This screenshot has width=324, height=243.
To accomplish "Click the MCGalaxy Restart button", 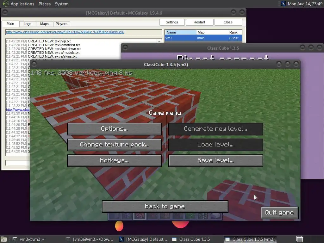I will pyautogui.click(x=199, y=22).
